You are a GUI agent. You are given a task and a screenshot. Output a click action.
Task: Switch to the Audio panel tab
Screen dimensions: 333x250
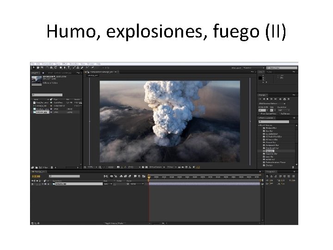[x=269, y=72]
